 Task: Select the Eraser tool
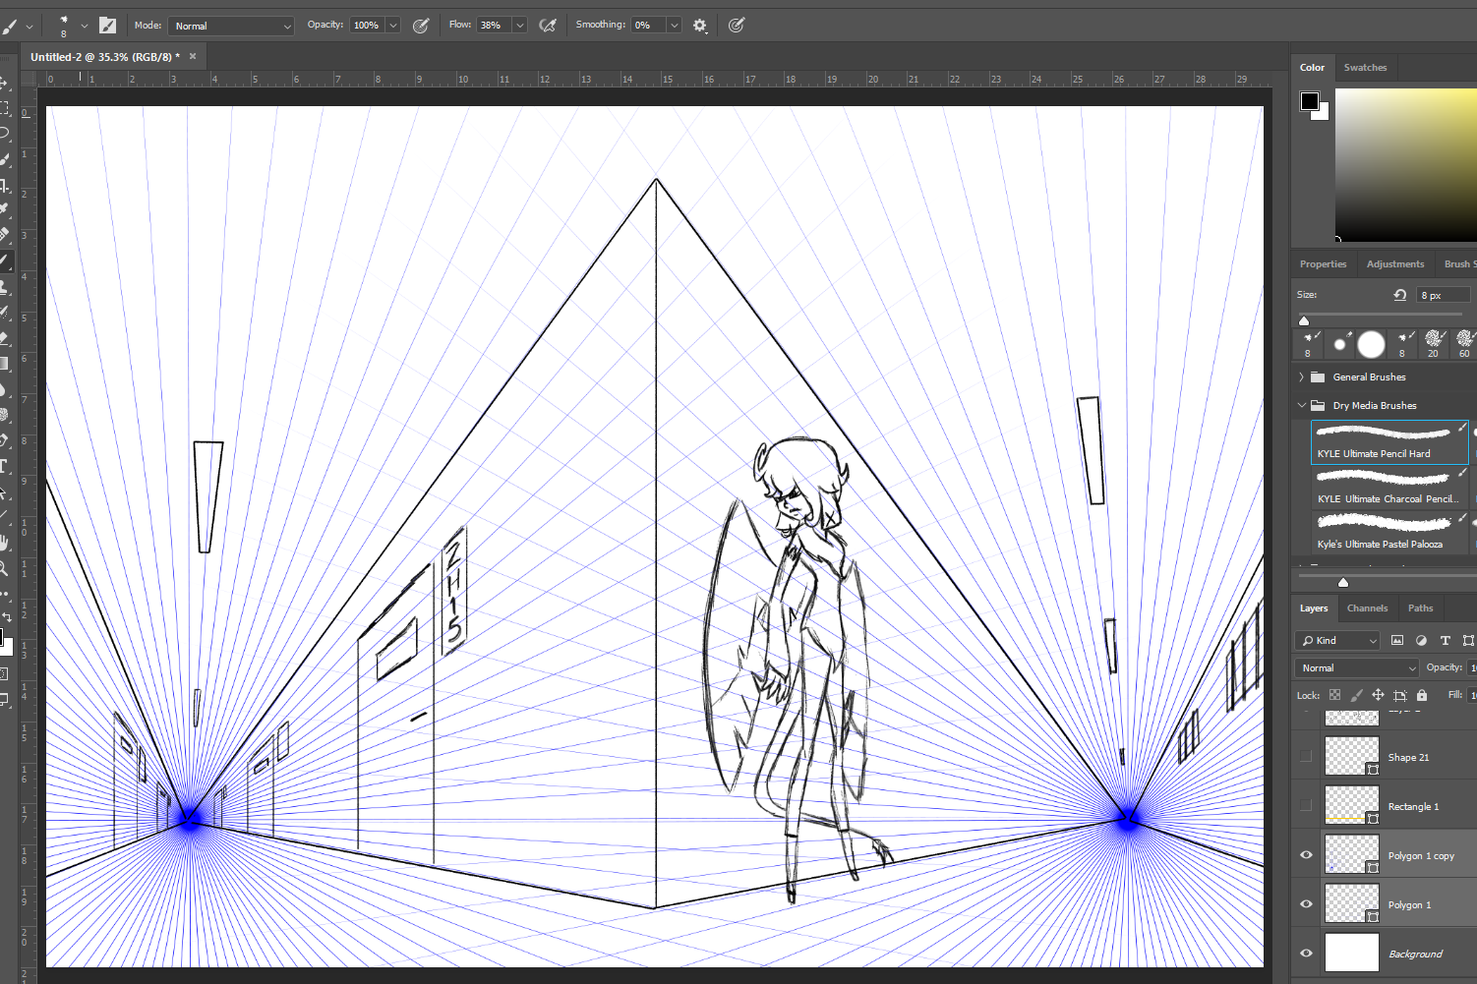click(4, 337)
